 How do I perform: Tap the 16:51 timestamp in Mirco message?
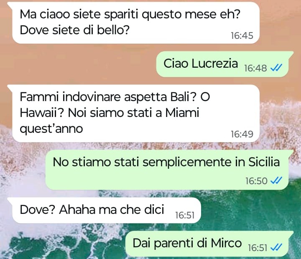[258, 248]
